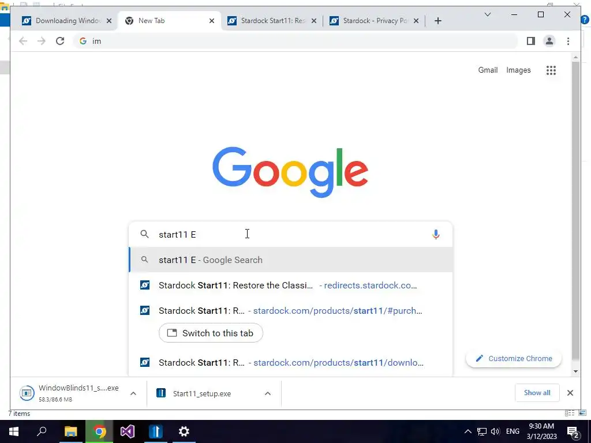Screen dimensions: 591x443
Task: Close the Downloading Windows tab
Action: [109, 21]
